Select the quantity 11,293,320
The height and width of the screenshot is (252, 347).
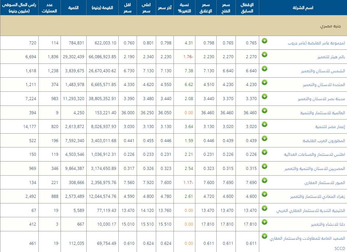73,99
